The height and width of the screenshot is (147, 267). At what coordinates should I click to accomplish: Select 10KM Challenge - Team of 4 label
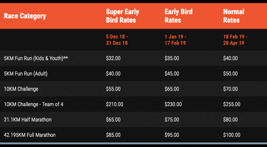[x=33, y=104]
